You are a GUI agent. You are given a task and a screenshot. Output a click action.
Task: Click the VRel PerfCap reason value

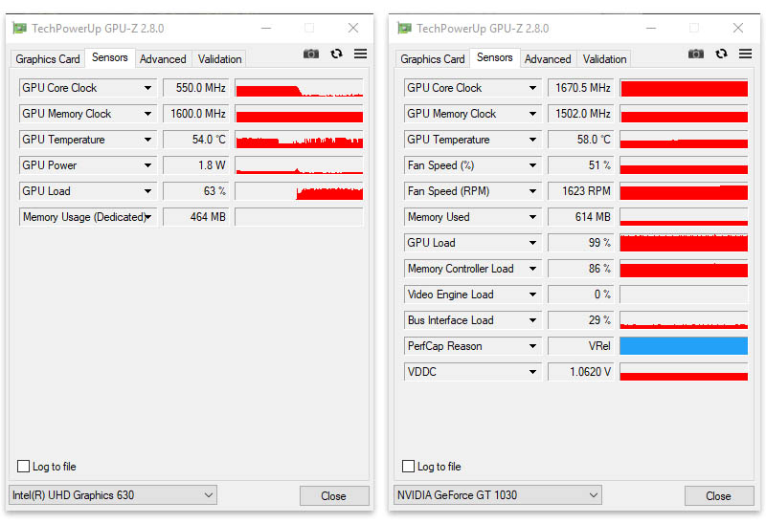581,346
